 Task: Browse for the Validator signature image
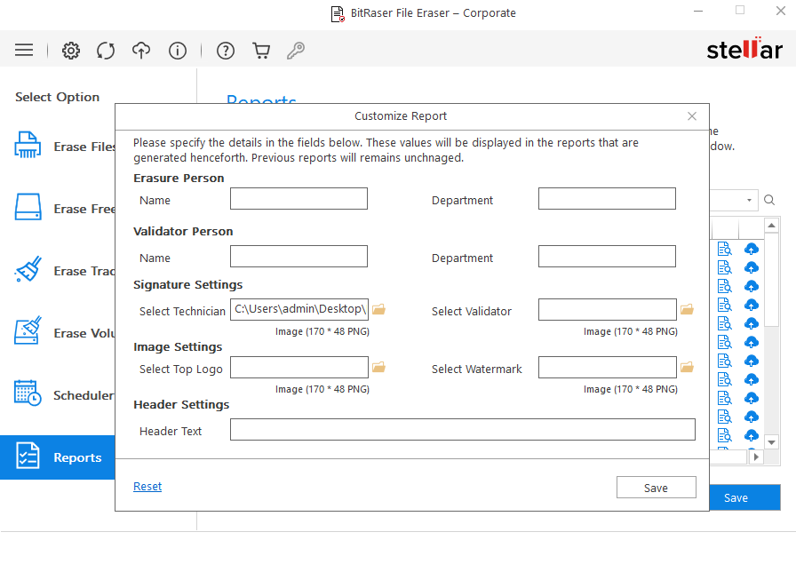click(x=687, y=309)
